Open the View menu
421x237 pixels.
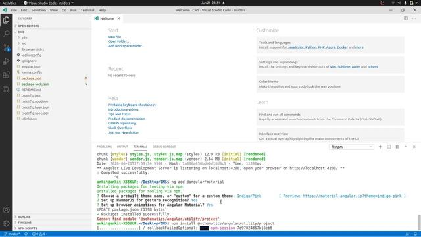point(54,10)
